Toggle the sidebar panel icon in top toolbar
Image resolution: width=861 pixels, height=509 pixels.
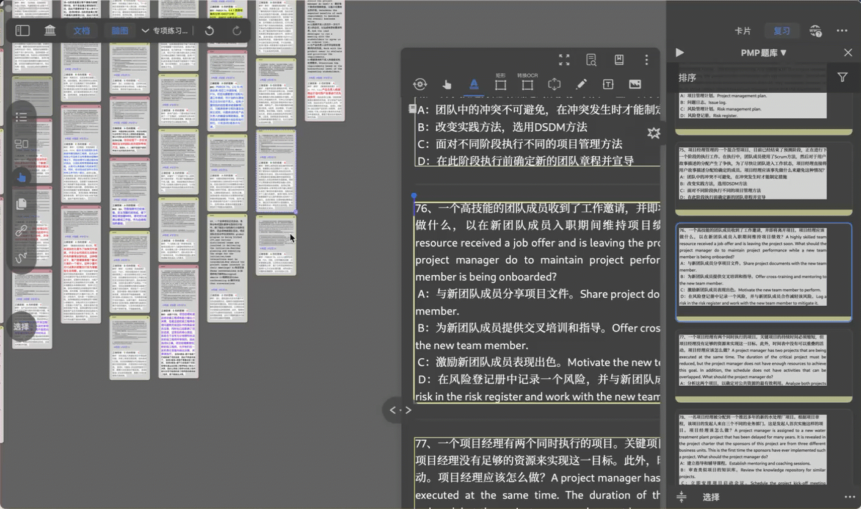[23, 31]
